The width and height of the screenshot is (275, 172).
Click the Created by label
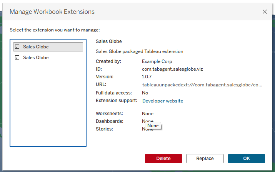point(108,61)
